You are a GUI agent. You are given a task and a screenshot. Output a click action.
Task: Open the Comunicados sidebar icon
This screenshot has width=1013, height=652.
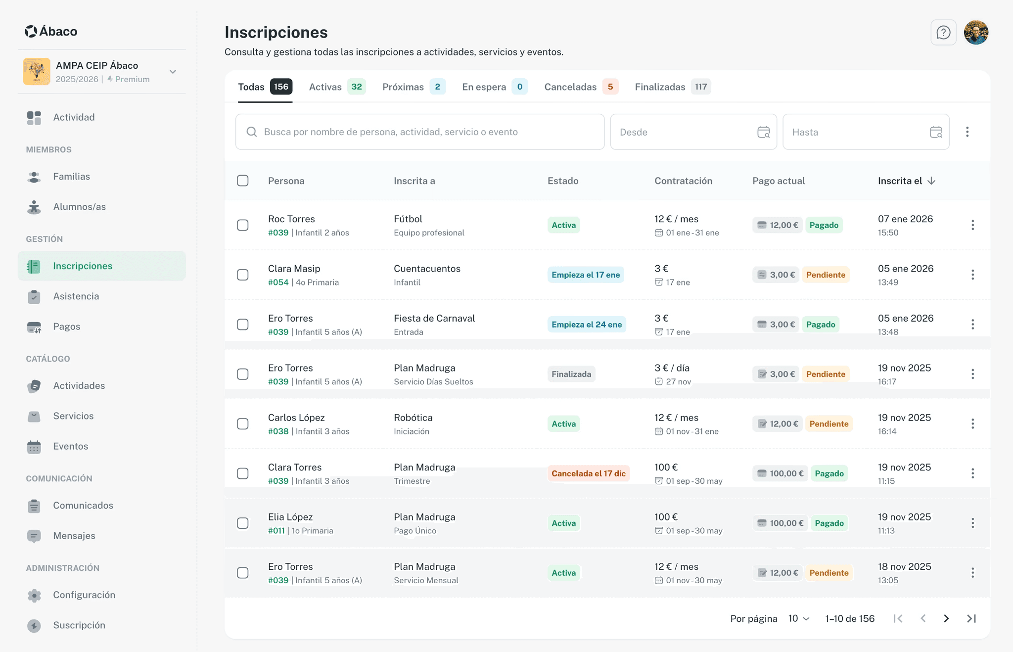[x=34, y=506]
